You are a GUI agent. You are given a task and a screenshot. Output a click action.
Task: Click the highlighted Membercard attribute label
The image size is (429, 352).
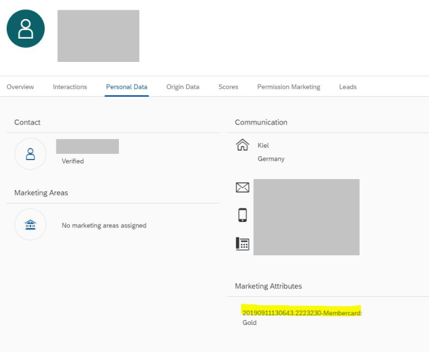coord(302,313)
